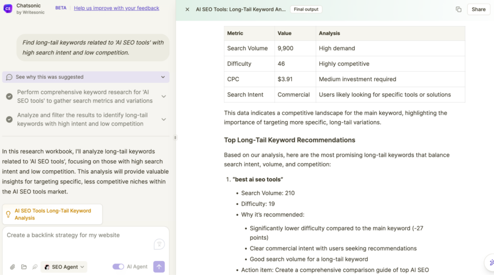The height and width of the screenshot is (275, 494).
Task: Click the 'best ai seo tools' keyword item
Action: click(258, 179)
